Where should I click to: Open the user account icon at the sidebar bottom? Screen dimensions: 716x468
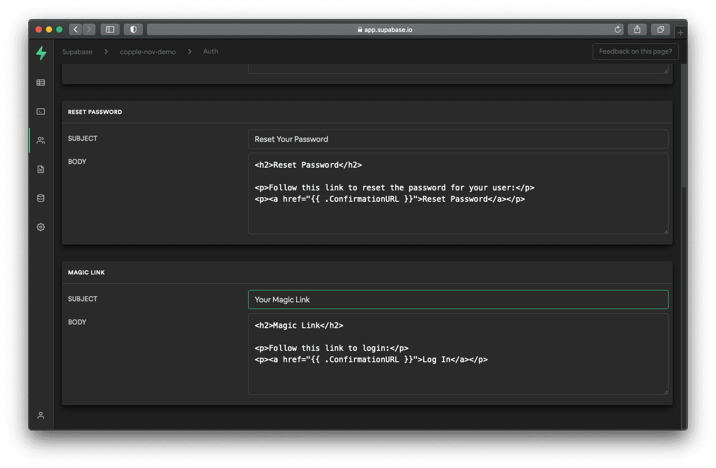(41, 415)
